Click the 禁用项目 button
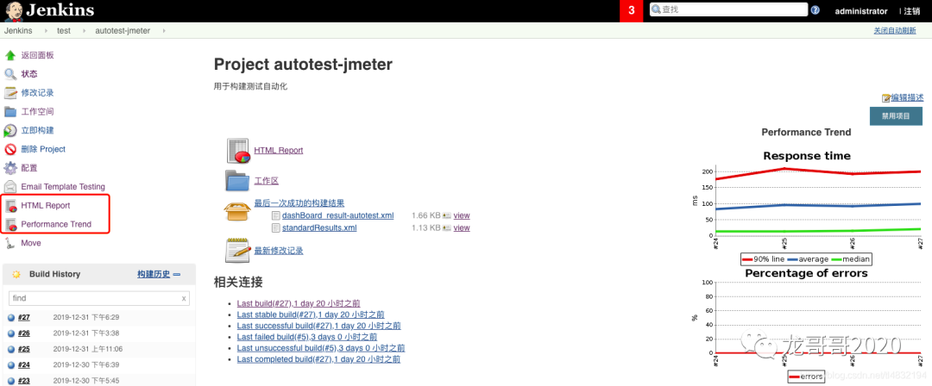 [x=896, y=116]
